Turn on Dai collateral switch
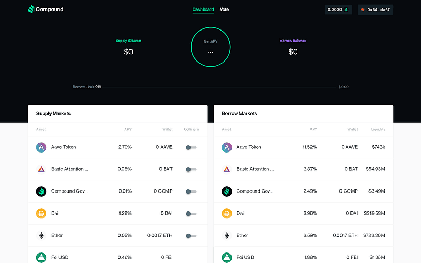421x263 pixels. 191,214
